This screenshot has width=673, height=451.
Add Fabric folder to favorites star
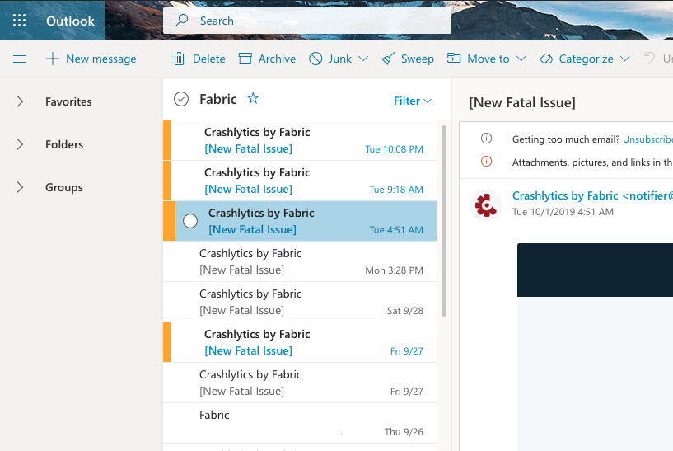253,98
